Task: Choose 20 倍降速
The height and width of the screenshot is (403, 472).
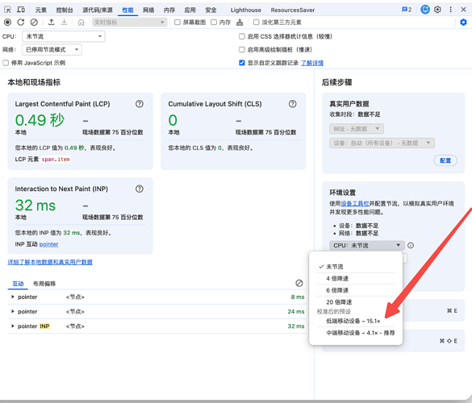Action: pyautogui.click(x=356, y=302)
